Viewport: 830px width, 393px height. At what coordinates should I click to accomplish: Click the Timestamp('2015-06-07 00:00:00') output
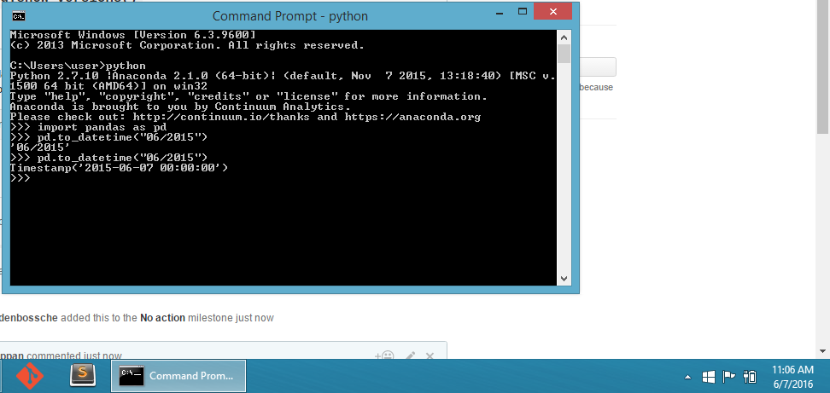click(x=119, y=168)
